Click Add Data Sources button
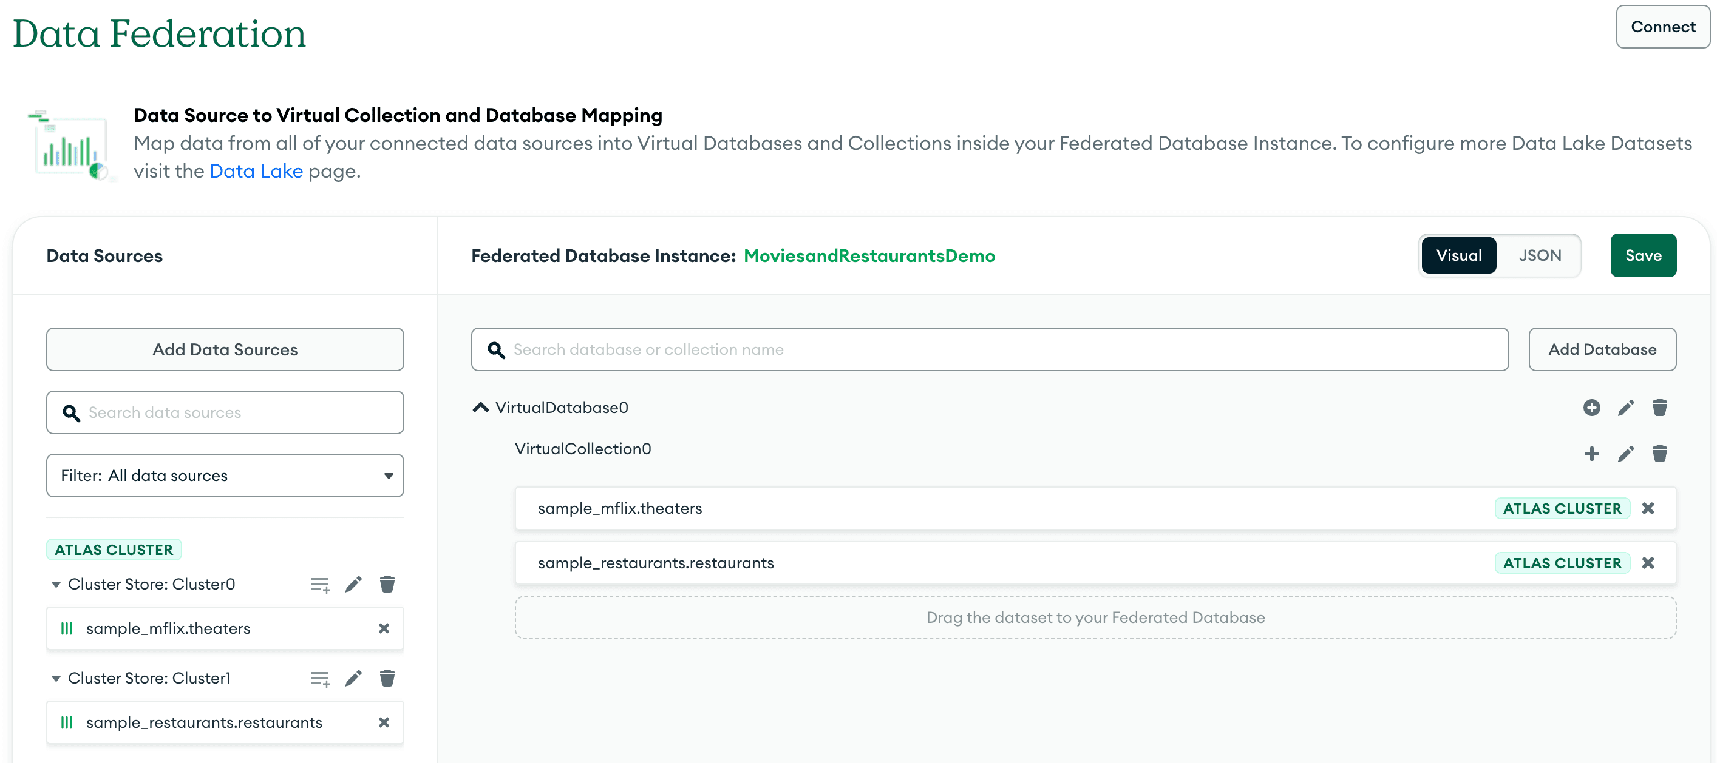Screen dimensions: 1717x763 click(x=225, y=349)
